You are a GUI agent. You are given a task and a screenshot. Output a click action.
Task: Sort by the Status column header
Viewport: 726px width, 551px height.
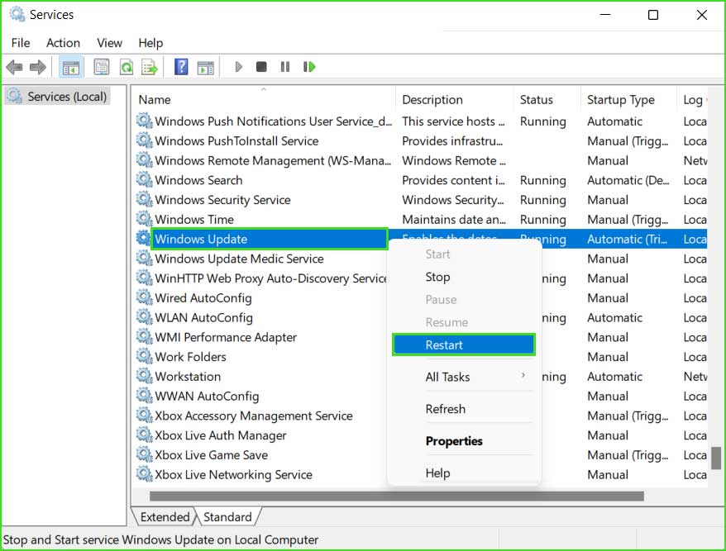point(547,99)
